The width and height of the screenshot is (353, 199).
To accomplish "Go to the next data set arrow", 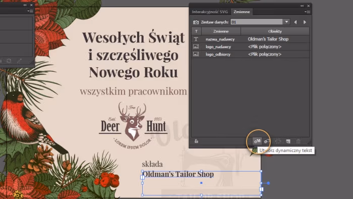I will [305, 22].
